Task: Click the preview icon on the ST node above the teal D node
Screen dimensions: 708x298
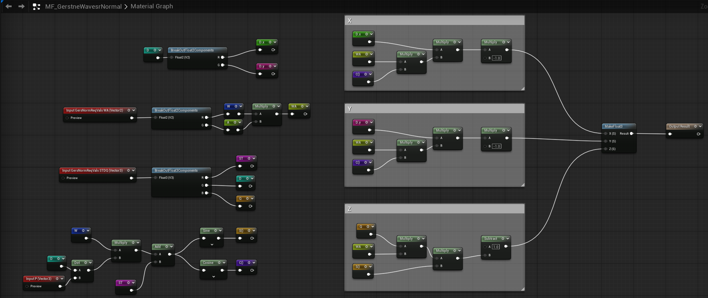Action: (249, 158)
